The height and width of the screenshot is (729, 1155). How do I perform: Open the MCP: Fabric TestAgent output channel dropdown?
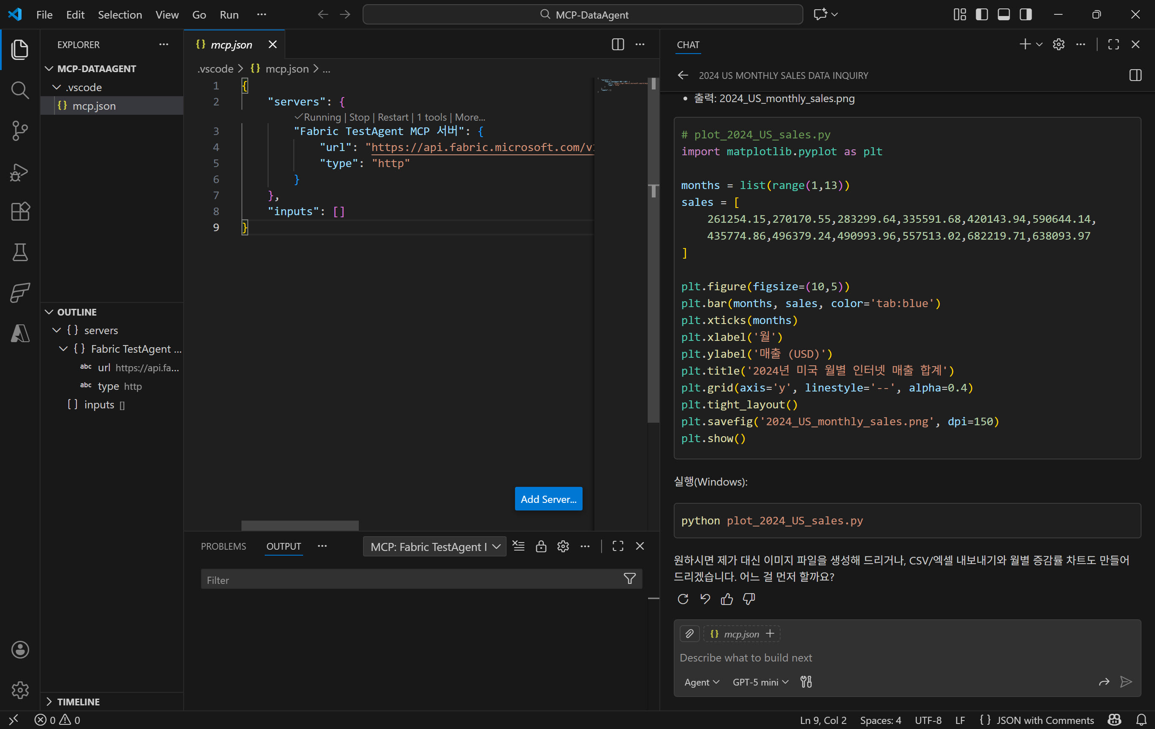[434, 546]
